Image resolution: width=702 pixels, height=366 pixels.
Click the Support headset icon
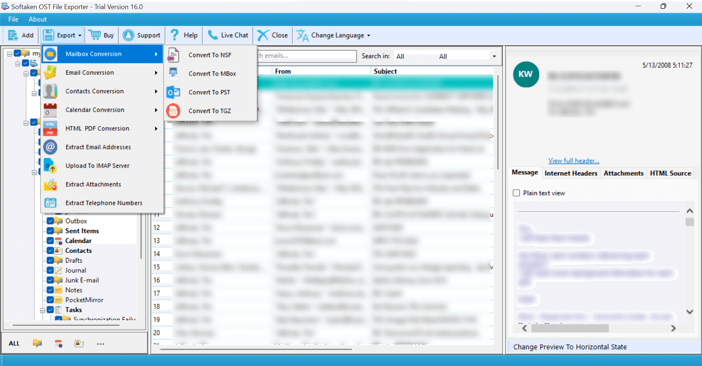click(x=128, y=35)
